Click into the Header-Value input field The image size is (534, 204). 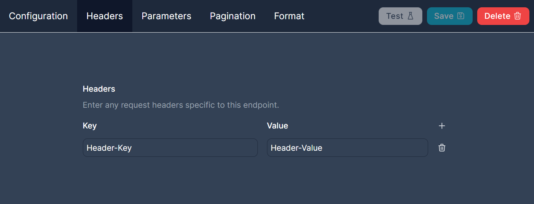(x=347, y=148)
